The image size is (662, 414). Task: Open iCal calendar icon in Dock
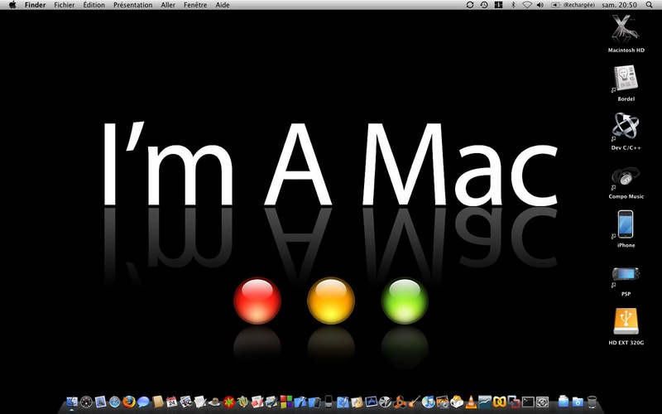click(x=171, y=402)
